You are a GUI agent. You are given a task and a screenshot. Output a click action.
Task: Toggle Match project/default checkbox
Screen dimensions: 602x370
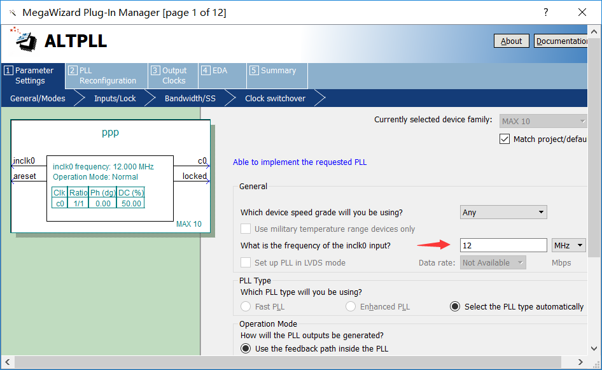[505, 139]
